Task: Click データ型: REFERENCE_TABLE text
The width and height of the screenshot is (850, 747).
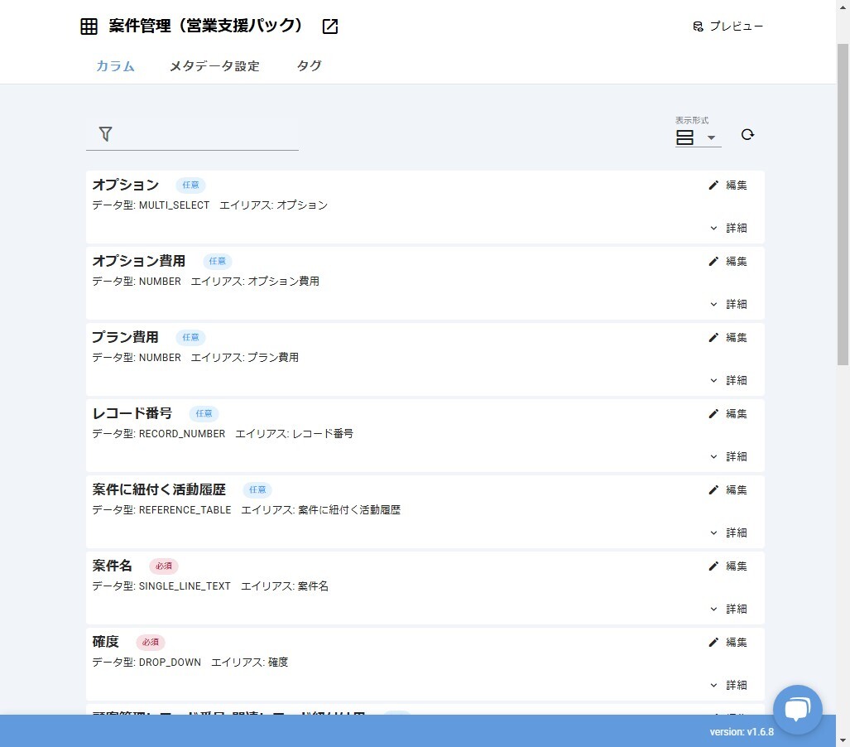Action: tap(161, 510)
